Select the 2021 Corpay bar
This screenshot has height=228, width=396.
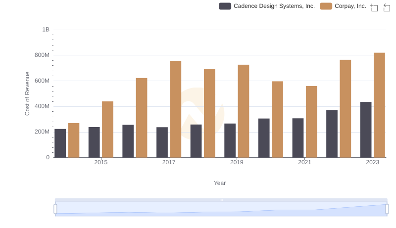311,122
